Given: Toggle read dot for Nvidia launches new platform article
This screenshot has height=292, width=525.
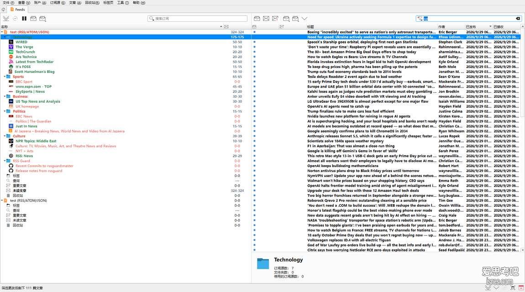Looking at the screenshot, I should click(x=254, y=116).
